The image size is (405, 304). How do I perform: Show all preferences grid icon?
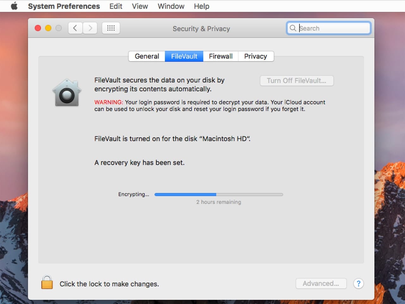pos(111,28)
